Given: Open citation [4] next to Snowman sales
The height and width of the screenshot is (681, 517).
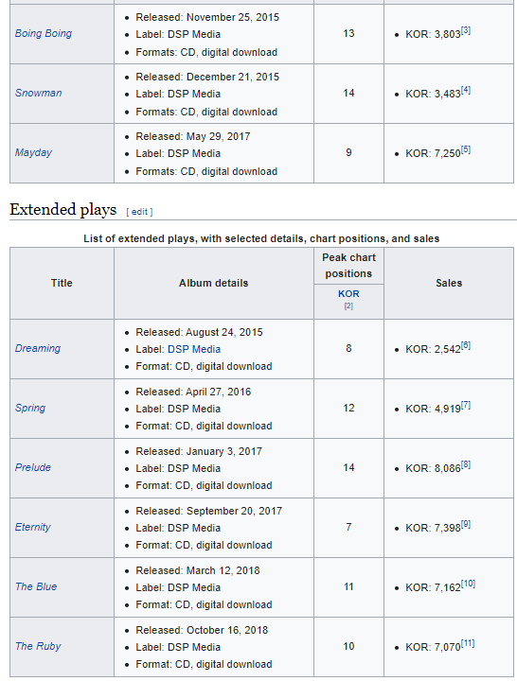Looking at the screenshot, I should (466, 91).
